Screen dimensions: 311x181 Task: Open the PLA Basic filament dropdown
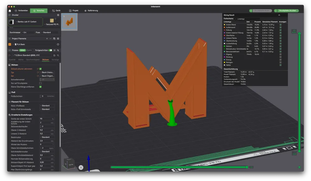coord(34,44)
